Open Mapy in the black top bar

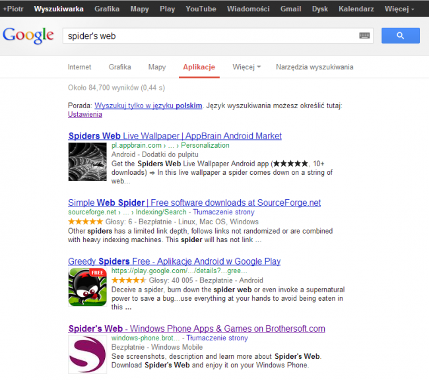pos(139,9)
